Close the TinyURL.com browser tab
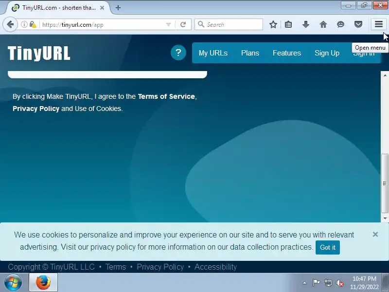Image resolution: width=389 pixels, height=292 pixels. (102, 8)
